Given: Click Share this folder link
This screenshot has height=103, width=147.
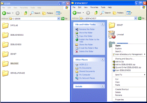Looking at the screenshot, I should pos(86,45).
